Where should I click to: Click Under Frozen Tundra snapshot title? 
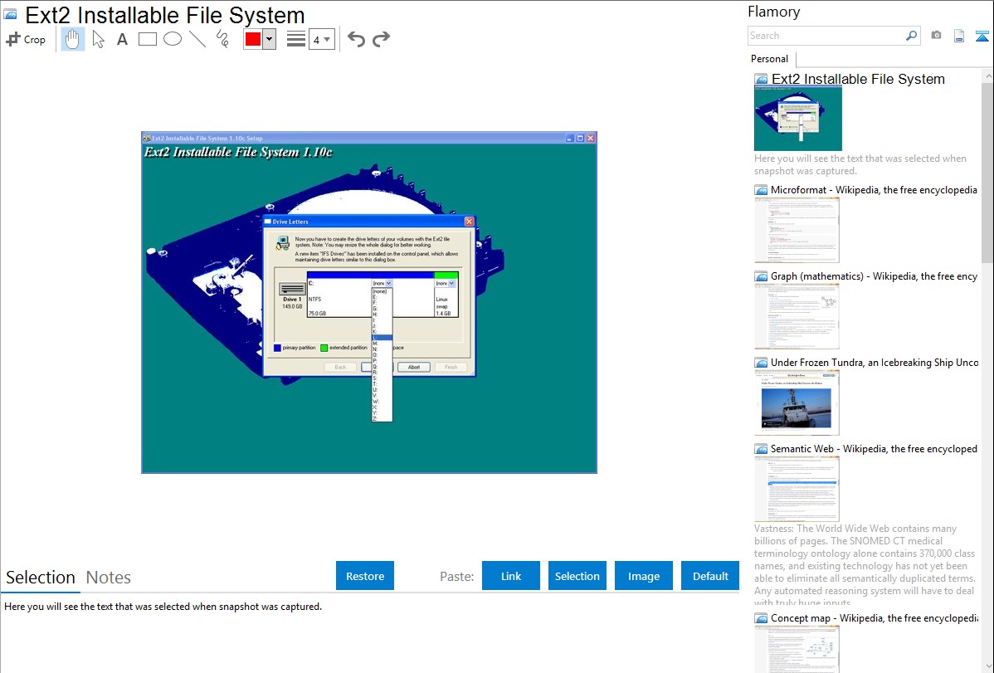(x=875, y=362)
